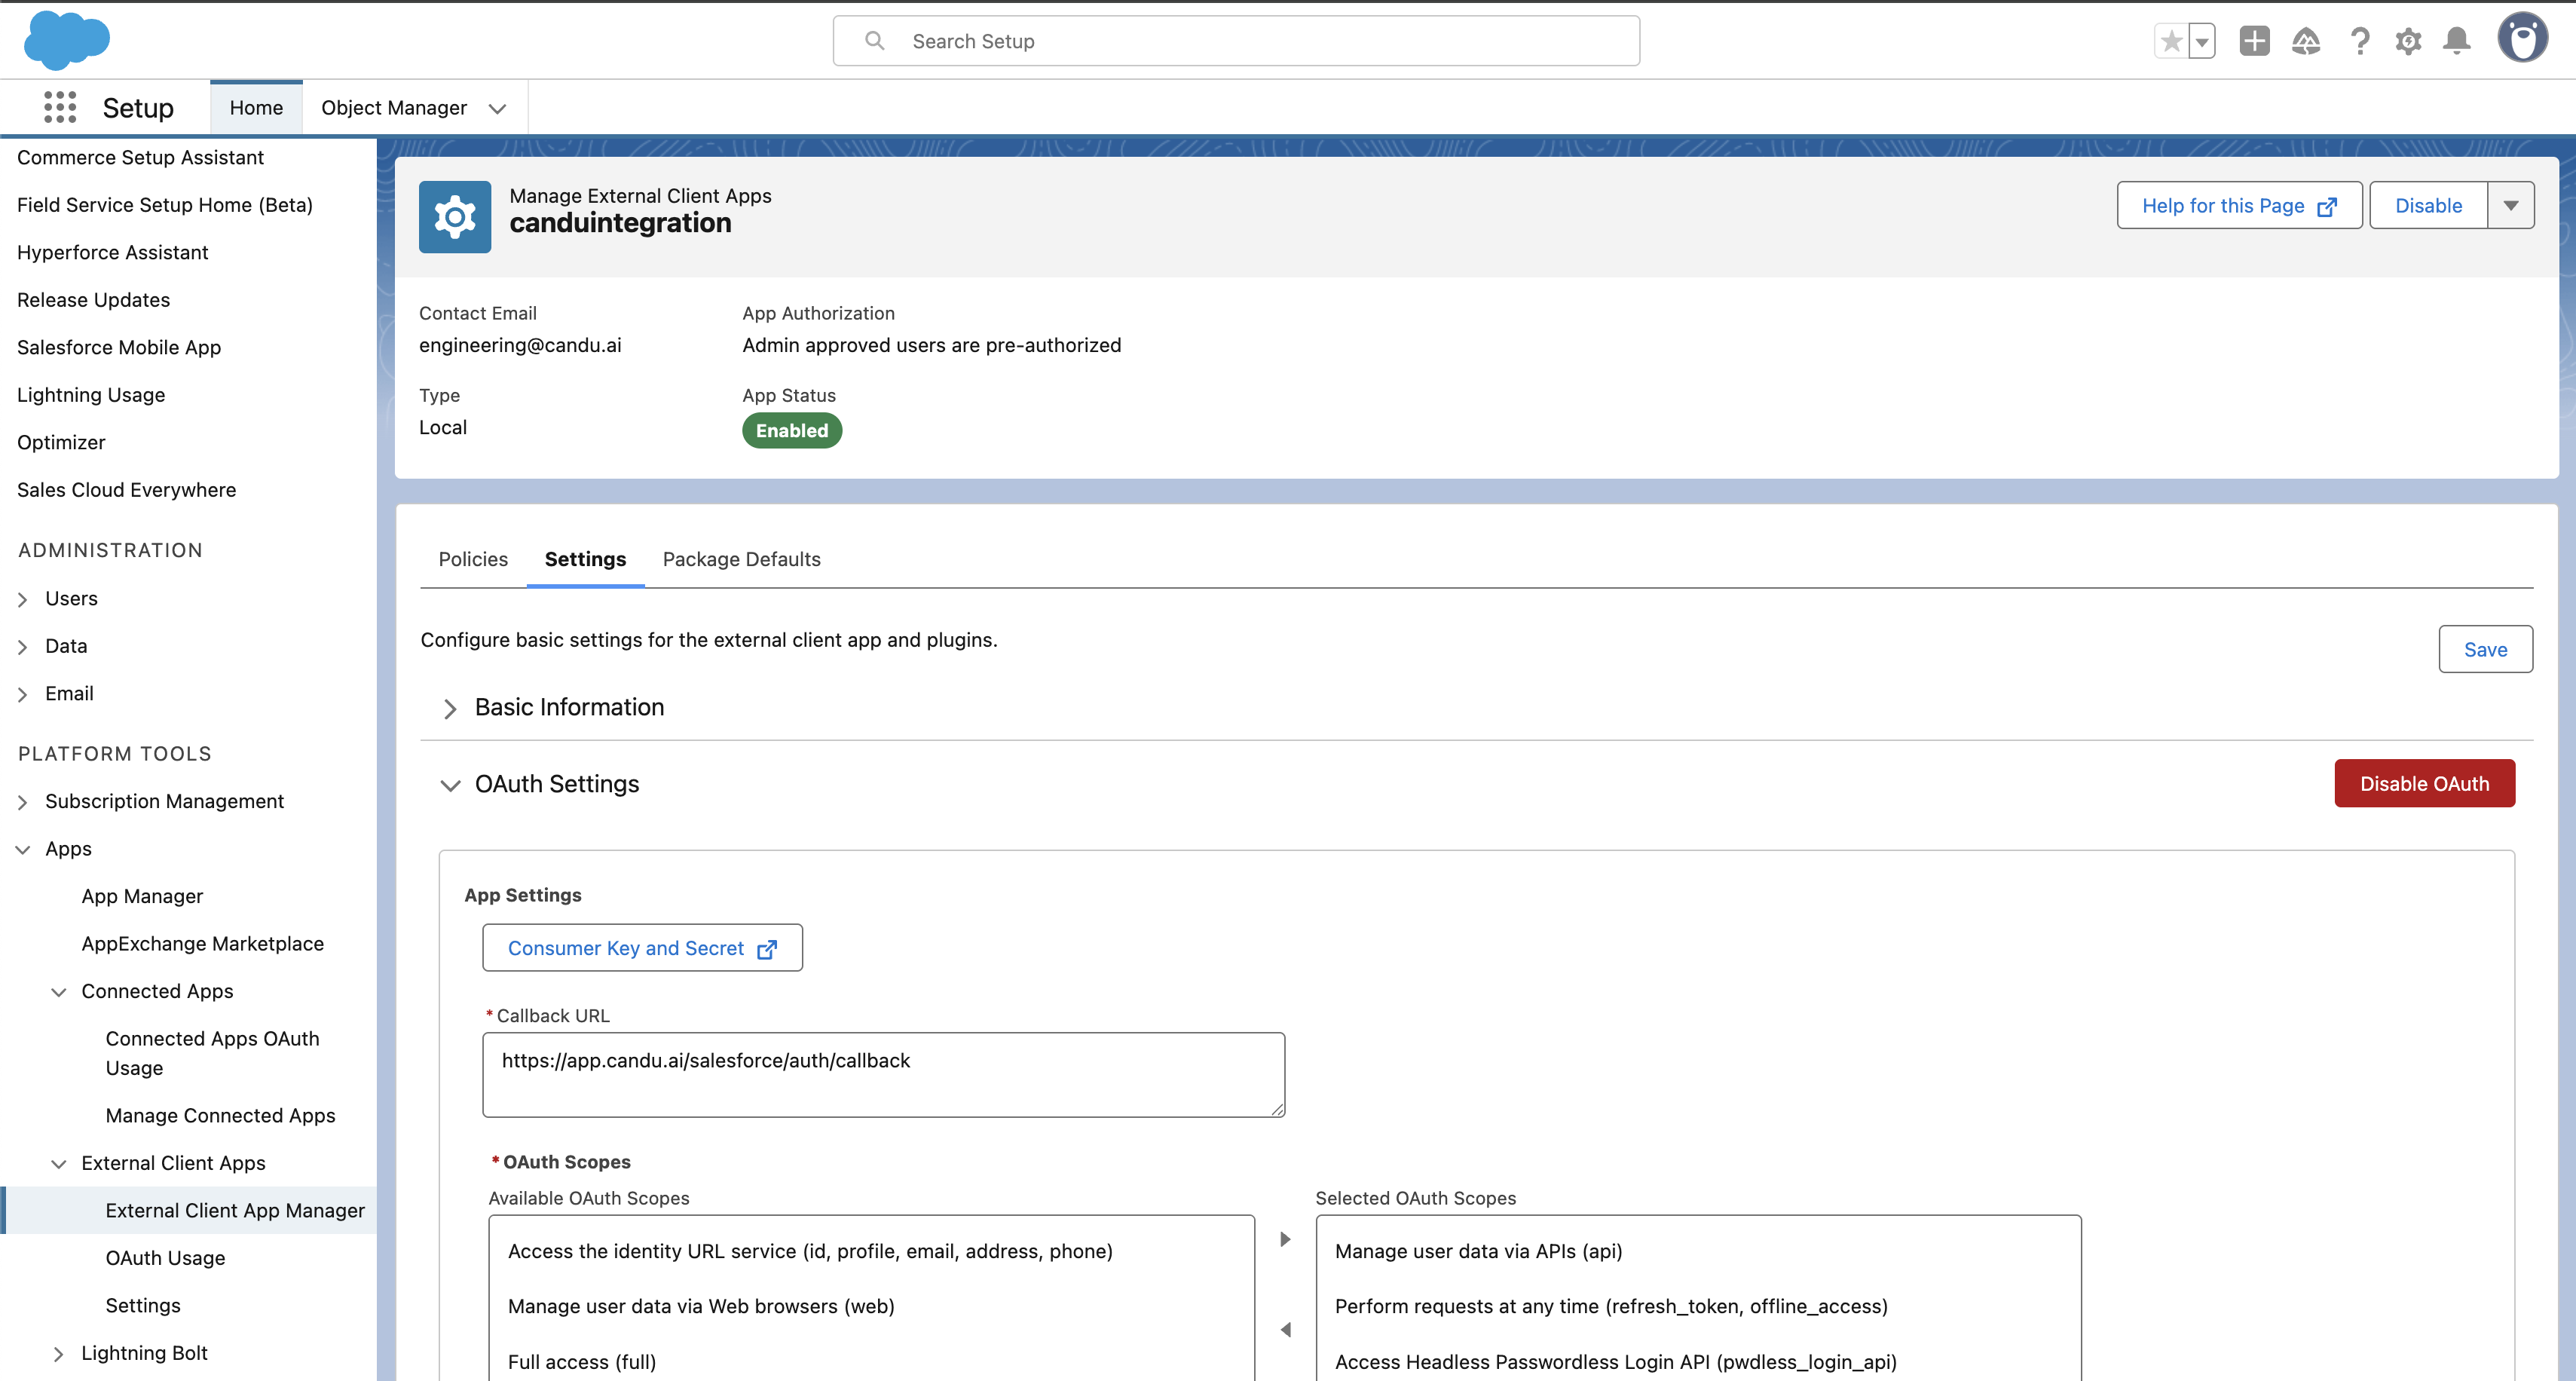Screen dimensions: 2576x1381
Task: Move scope to Selected with right arrow
Action: point(1286,1239)
